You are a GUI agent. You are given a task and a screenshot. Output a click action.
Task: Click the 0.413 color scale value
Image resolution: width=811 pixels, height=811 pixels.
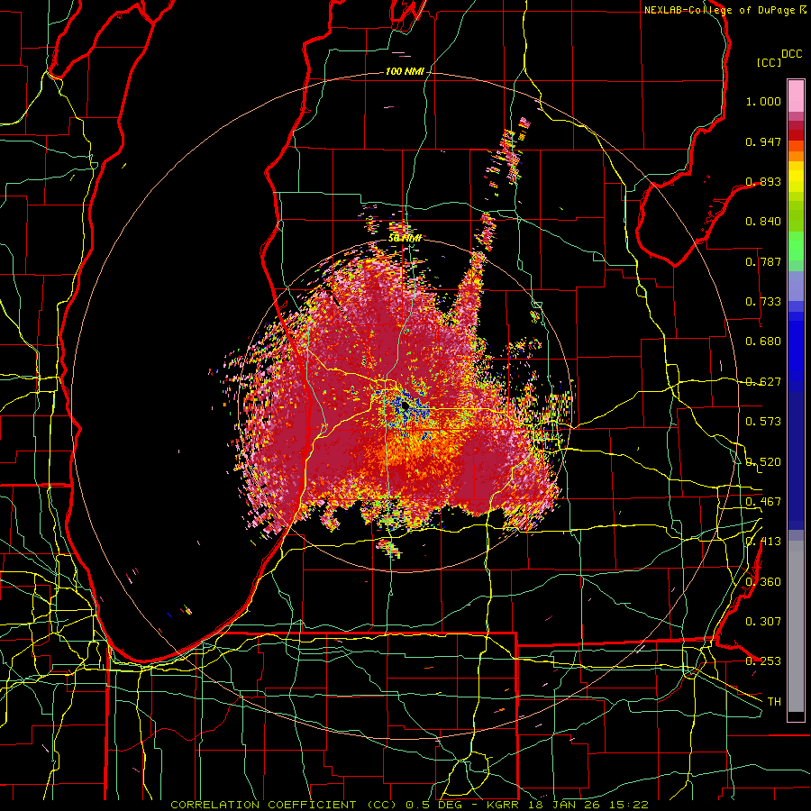763,542
